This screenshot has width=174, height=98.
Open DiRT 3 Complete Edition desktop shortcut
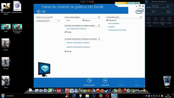[x=6, y=8]
